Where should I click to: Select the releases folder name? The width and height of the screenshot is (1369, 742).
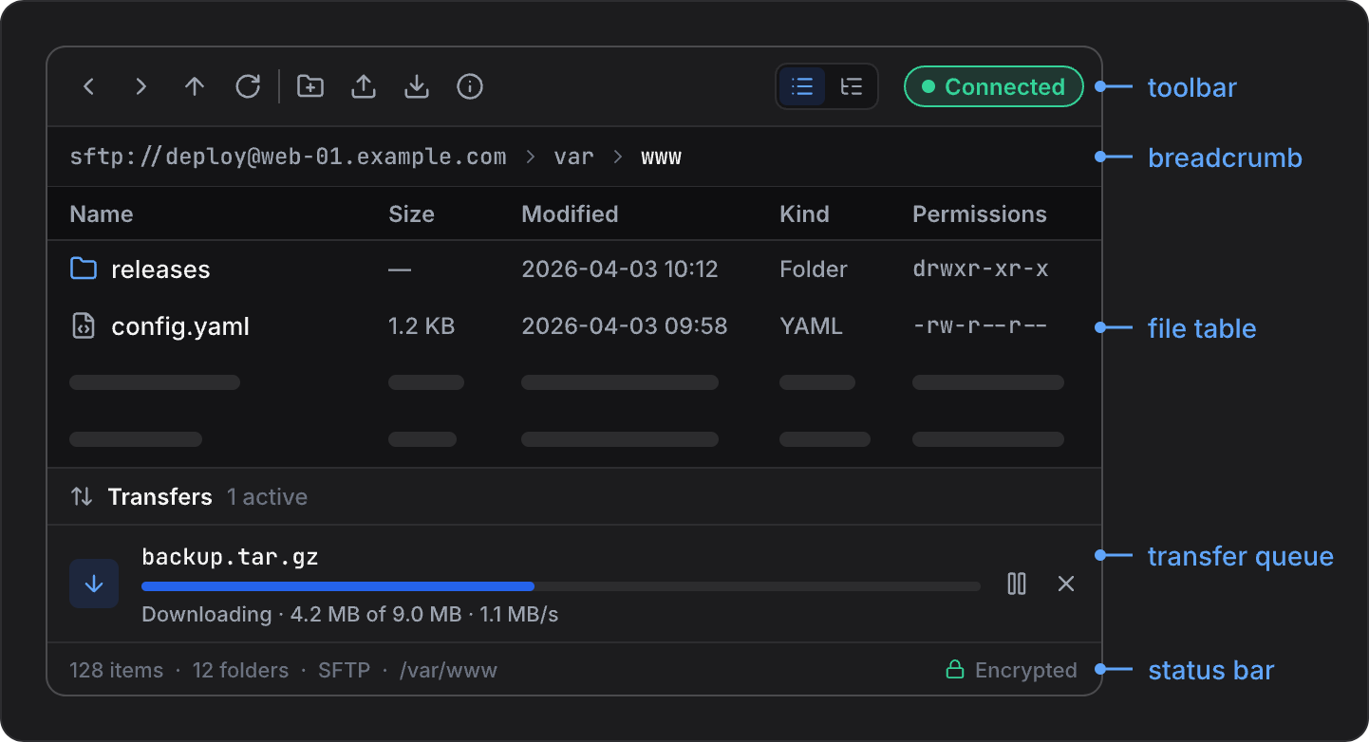point(160,270)
